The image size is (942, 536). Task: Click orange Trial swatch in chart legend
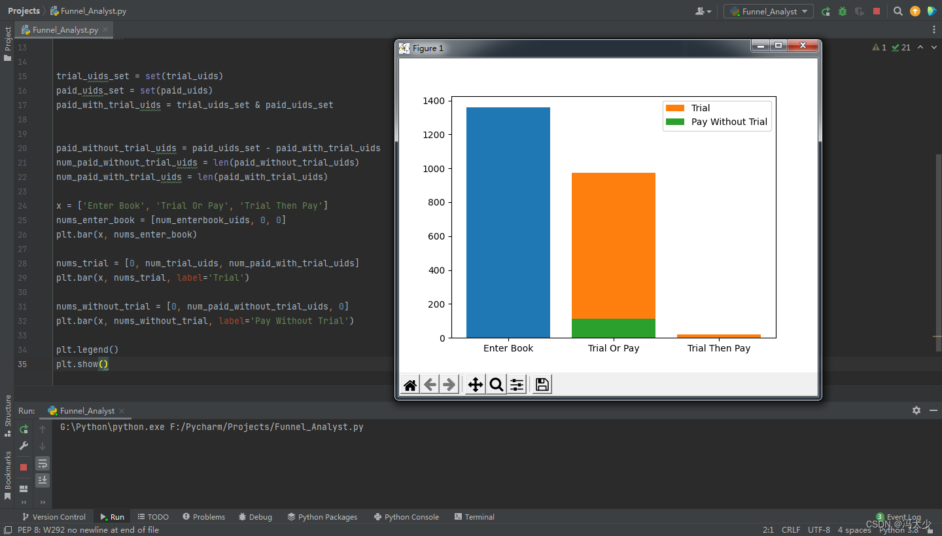pyautogui.click(x=675, y=108)
